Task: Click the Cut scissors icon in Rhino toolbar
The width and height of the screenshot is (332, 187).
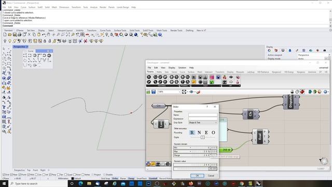Action: coord(29,35)
